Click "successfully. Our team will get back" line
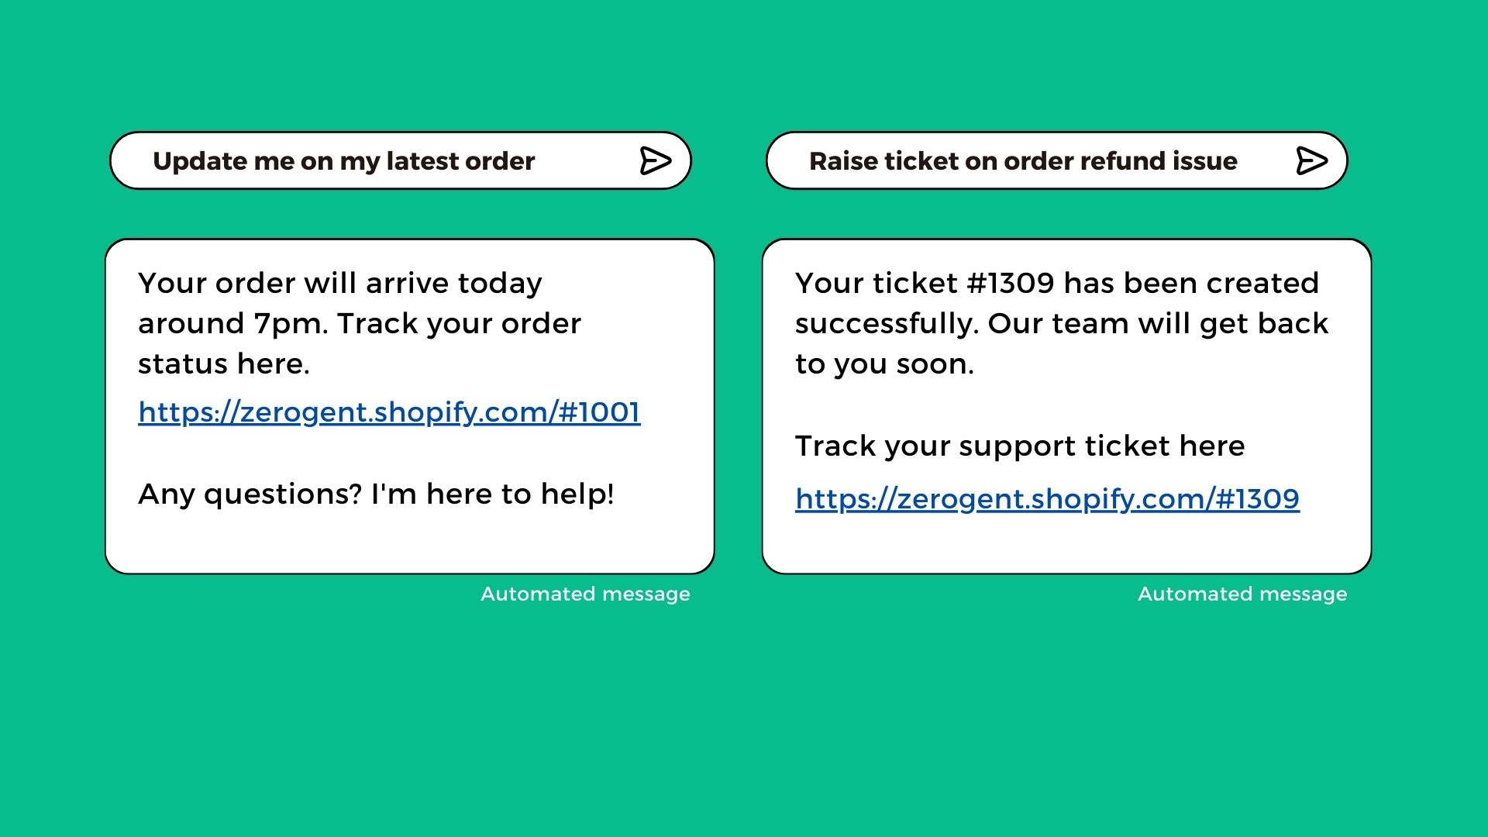The width and height of the screenshot is (1488, 837). 1061,324
